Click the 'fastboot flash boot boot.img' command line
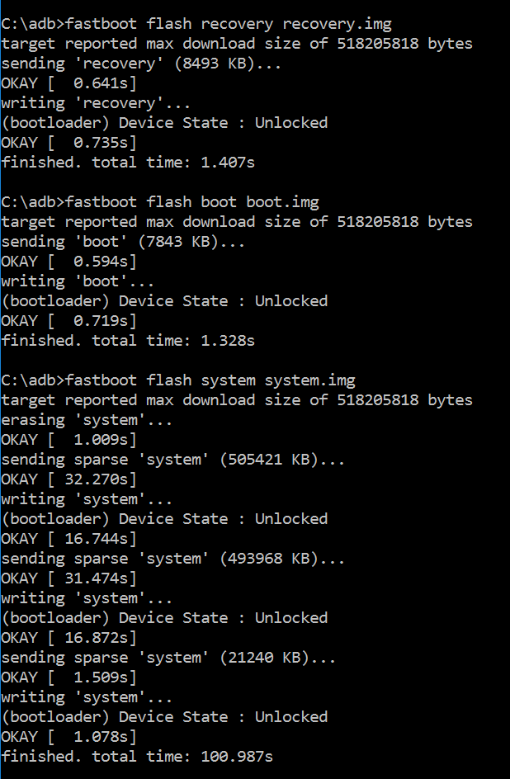The width and height of the screenshot is (510, 779). pyautogui.click(x=160, y=202)
